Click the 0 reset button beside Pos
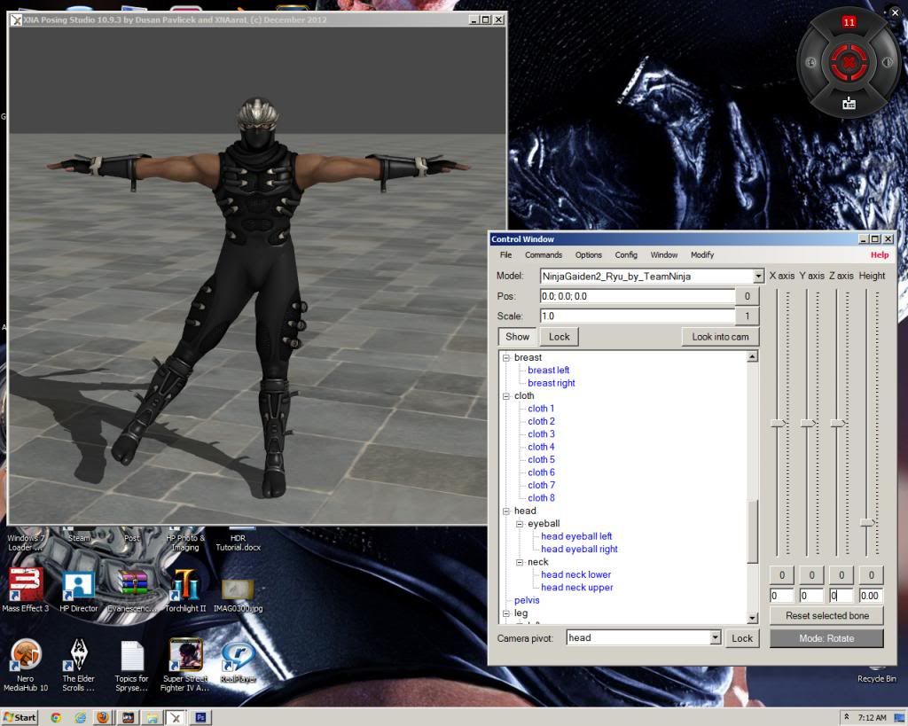This screenshot has width=908, height=726. 747,296
